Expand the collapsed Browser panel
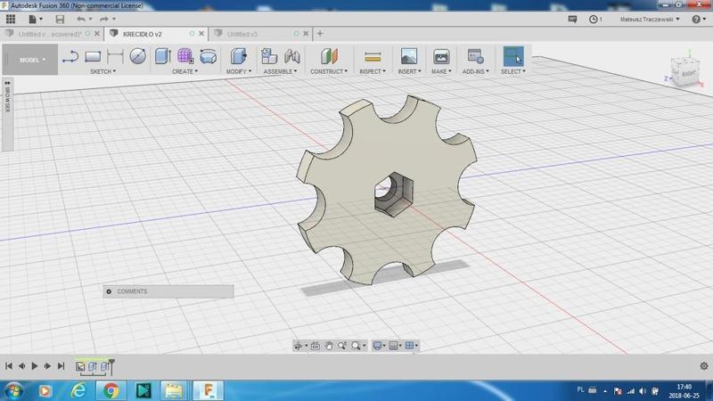This screenshot has height=401, width=713. [7, 83]
